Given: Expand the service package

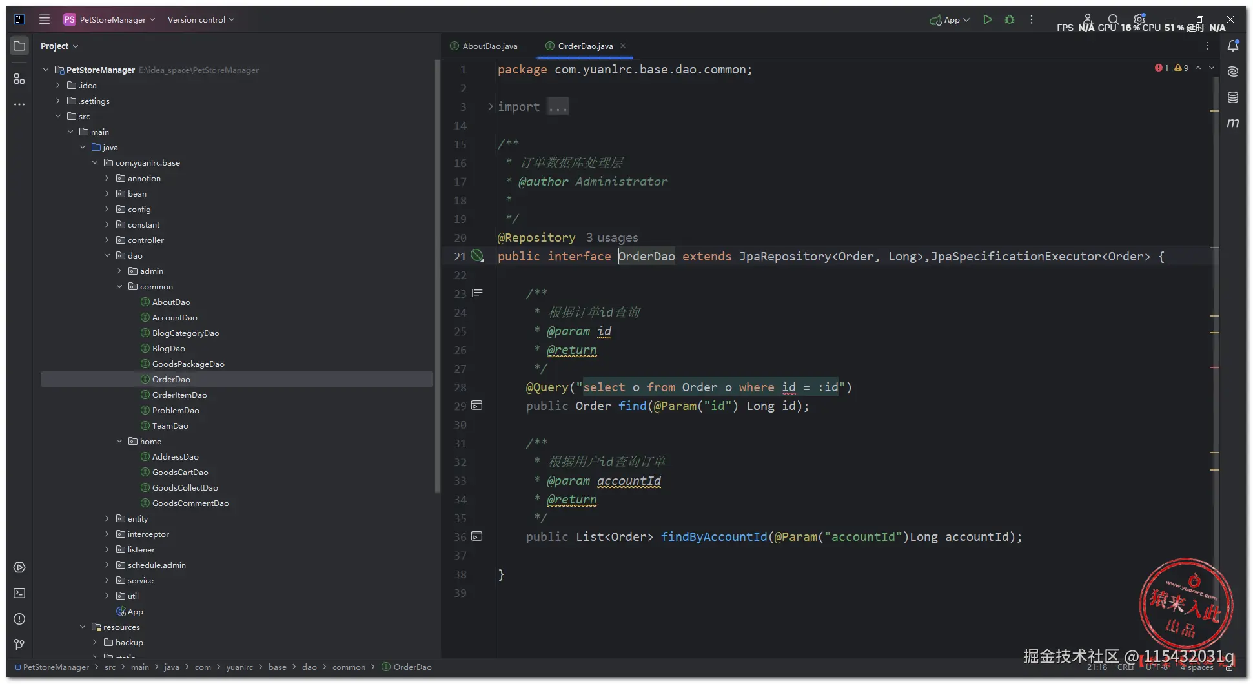Looking at the screenshot, I should tap(107, 580).
